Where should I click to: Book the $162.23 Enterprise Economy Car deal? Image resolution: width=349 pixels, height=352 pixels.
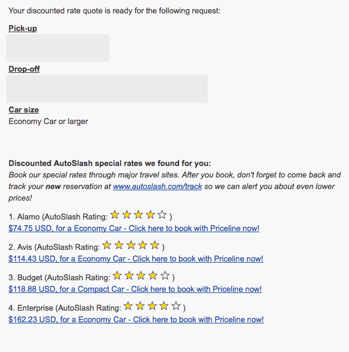(136, 319)
